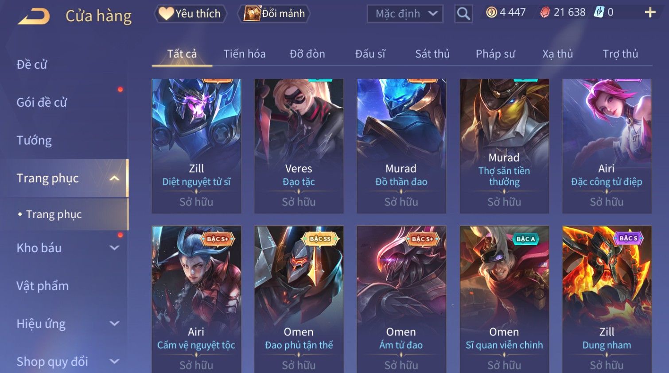This screenshot has width=669, height=373.
Task: Click the gold coin balance icon
Action: tap(491, 12)
